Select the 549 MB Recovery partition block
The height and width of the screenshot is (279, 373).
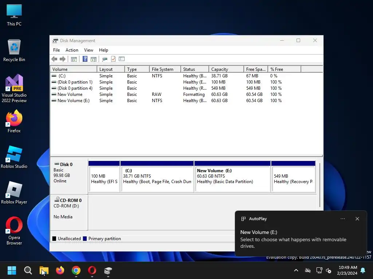(293, 177)
